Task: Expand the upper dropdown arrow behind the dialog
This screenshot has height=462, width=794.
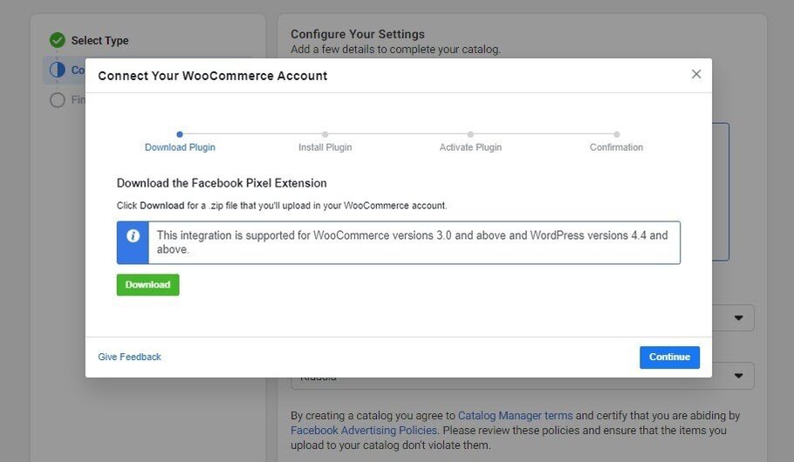Action: [x=740, y=317]
